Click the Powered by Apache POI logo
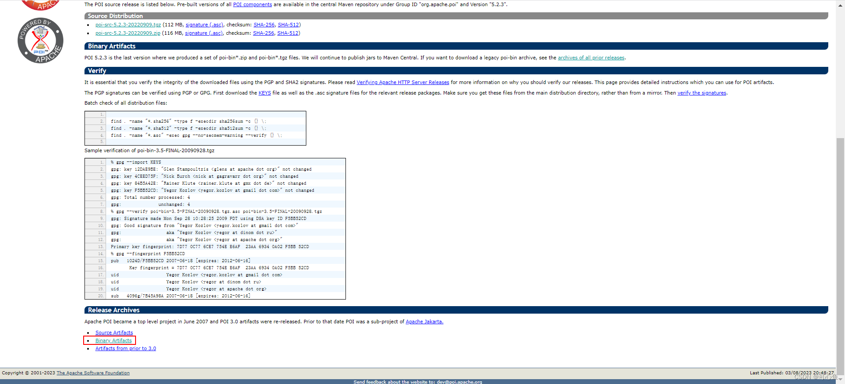This screenshot has width=845, height=384. tap(40, 40)
